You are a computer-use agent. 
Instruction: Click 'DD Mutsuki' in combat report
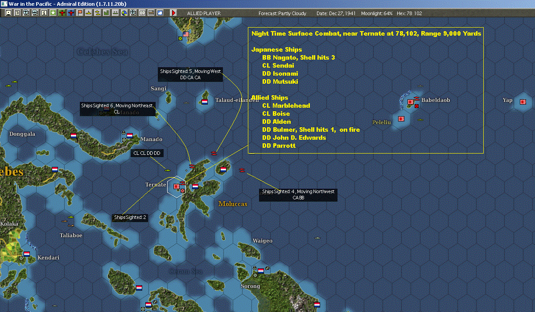pos(280,81)
